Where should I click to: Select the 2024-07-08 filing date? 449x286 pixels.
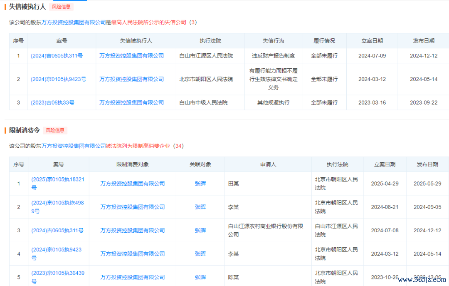[385, 230]
